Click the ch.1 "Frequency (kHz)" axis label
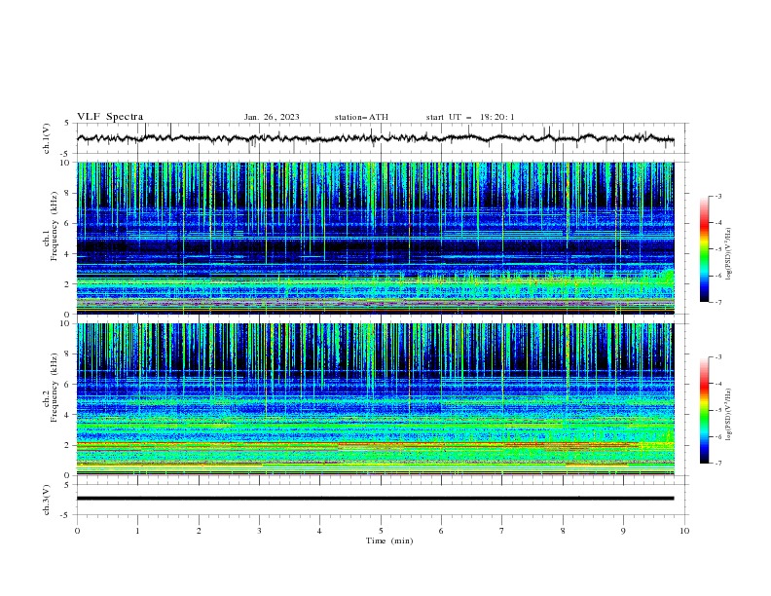Screen dimensions: 771x596 pyautogui.click(x=54, y=226)
